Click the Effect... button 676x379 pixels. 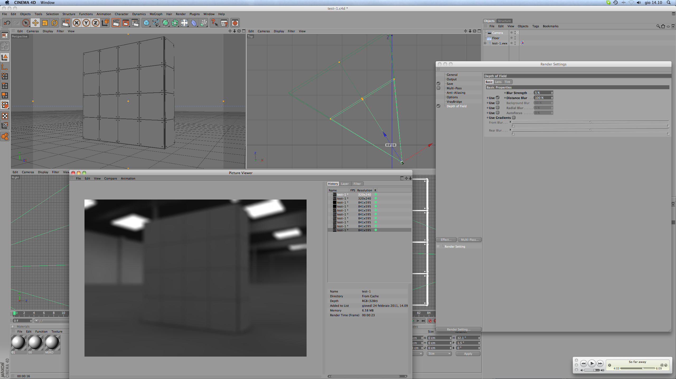click(x=446, y=240)
